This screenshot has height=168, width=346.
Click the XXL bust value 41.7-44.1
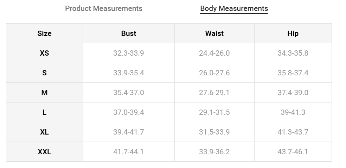tap(128, 152)
